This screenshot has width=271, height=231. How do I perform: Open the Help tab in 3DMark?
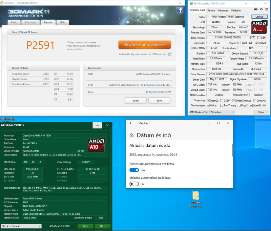pos(63,22)
